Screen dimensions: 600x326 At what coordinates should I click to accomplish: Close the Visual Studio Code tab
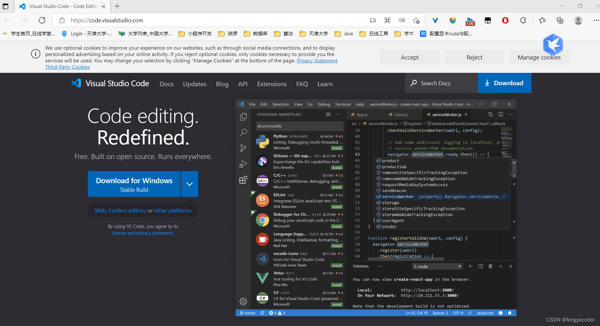click(x=104, y=6)
